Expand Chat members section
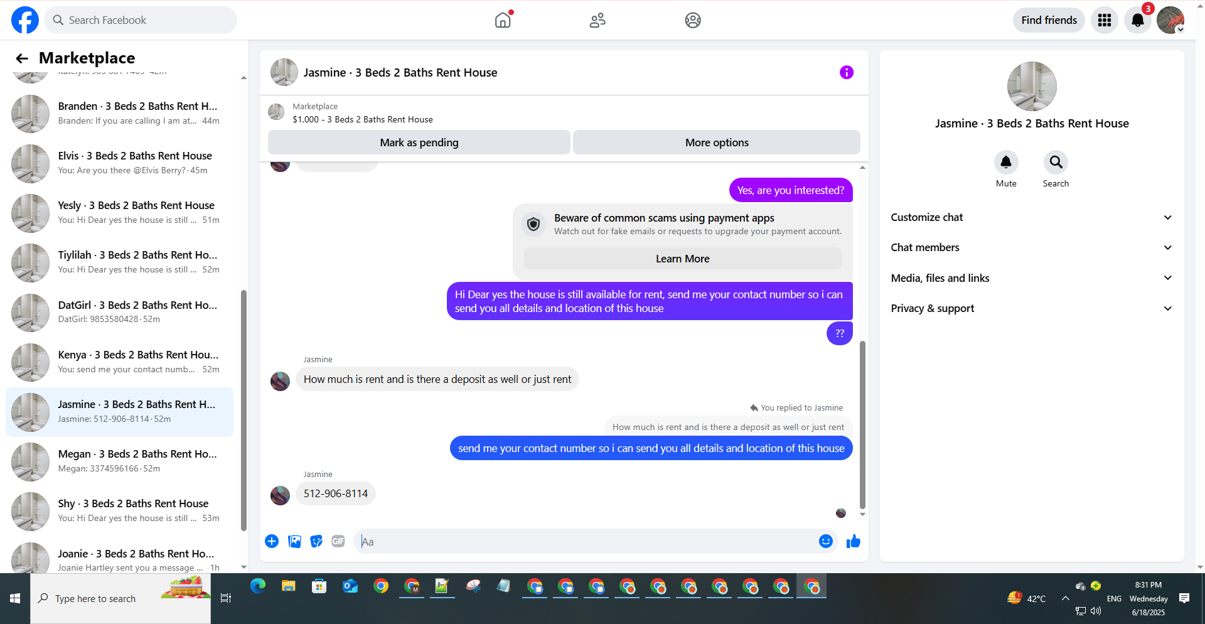1205x624 pixels. pyautogui.click(x=1032, y=247)
